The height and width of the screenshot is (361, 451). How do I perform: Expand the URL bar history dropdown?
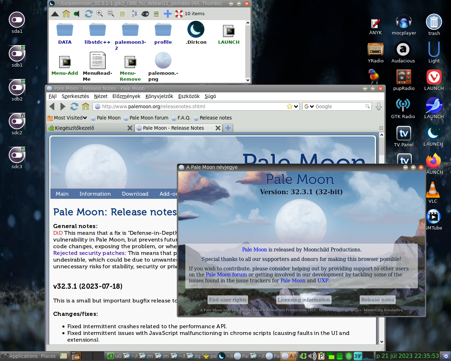tap(296, 106)
